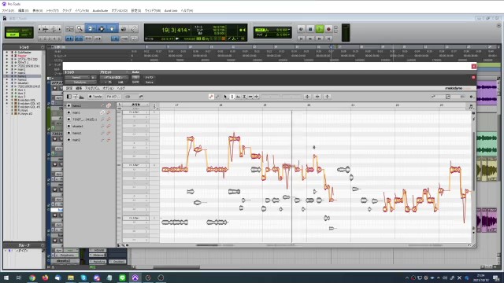The image size is (504, 283).
Task: Open the AudioSuite menu in Pro Tools
Action: [100, 10]
